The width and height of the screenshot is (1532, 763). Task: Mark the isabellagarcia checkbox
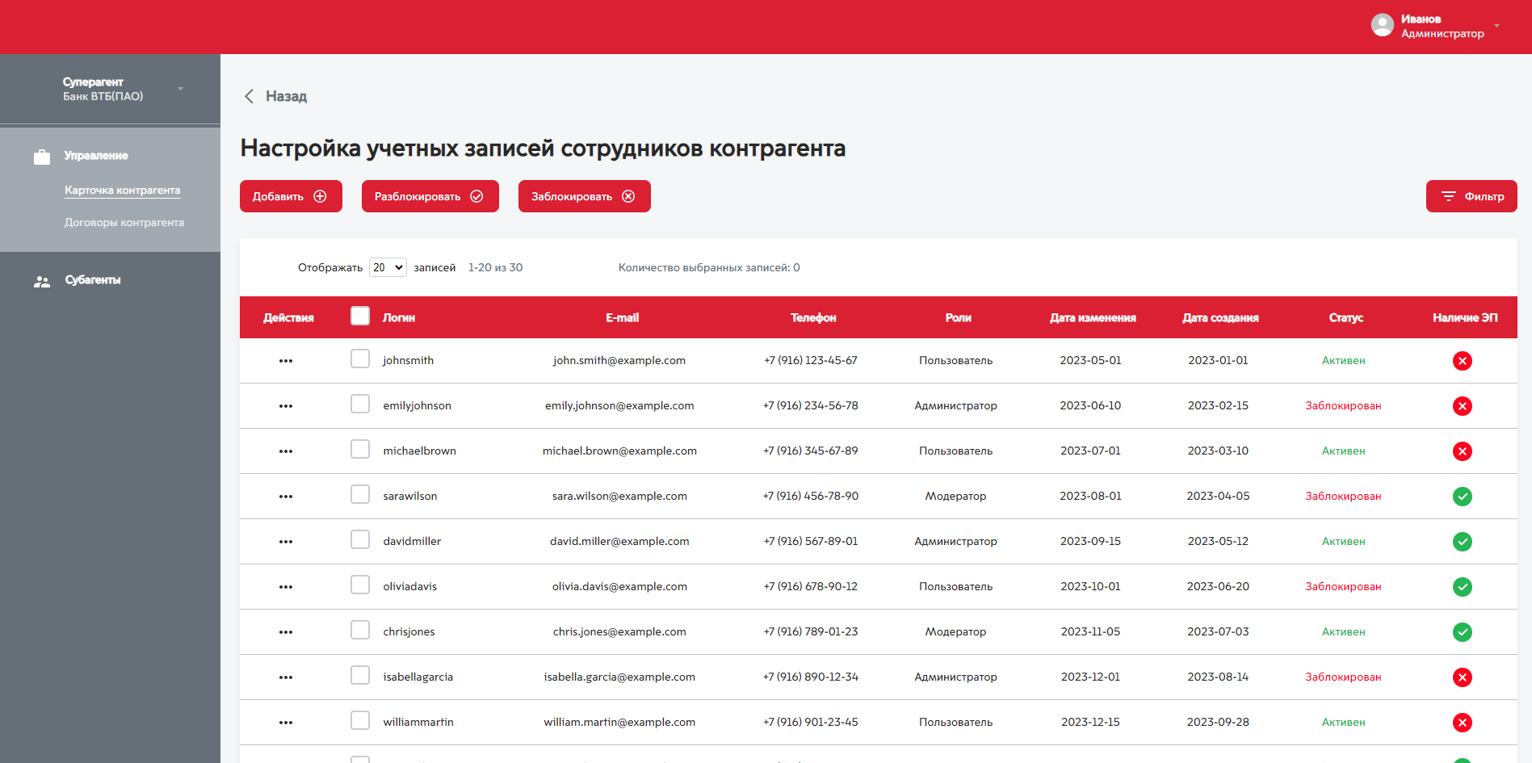click(x=360, y=675)
